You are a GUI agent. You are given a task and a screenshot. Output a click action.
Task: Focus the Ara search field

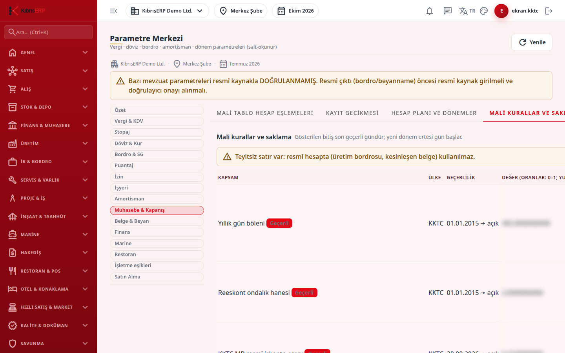pyautogui.click(x=49, y=32)
